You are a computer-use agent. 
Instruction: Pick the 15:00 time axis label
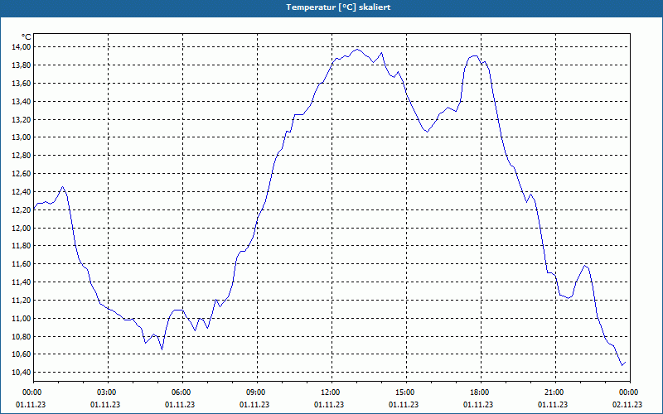tap(405, 392)
